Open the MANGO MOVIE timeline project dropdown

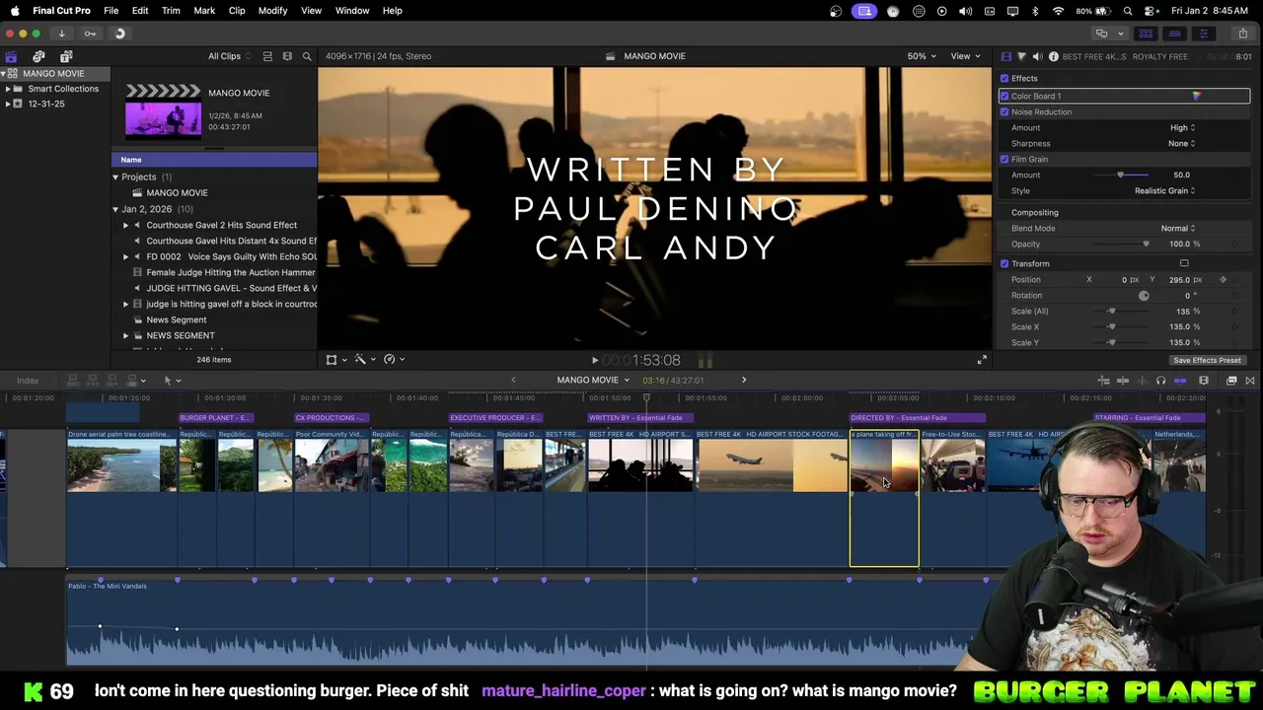592,381
